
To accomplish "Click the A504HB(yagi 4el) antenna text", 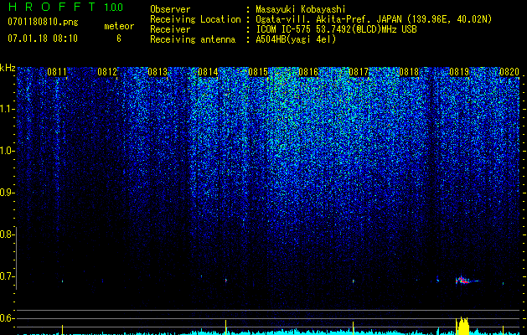I will pyautogui.click(x=296, y=39).
